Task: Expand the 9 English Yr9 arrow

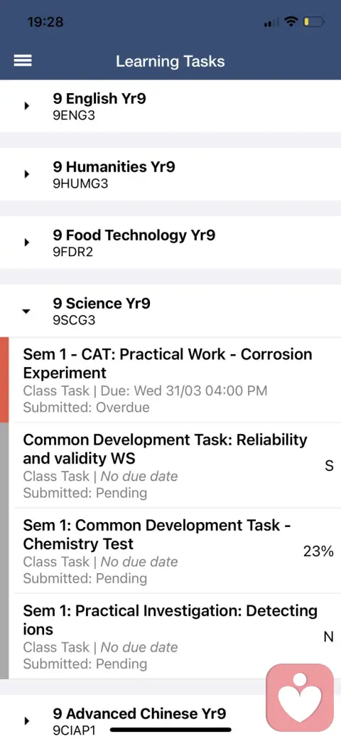Action: [27, 106]
